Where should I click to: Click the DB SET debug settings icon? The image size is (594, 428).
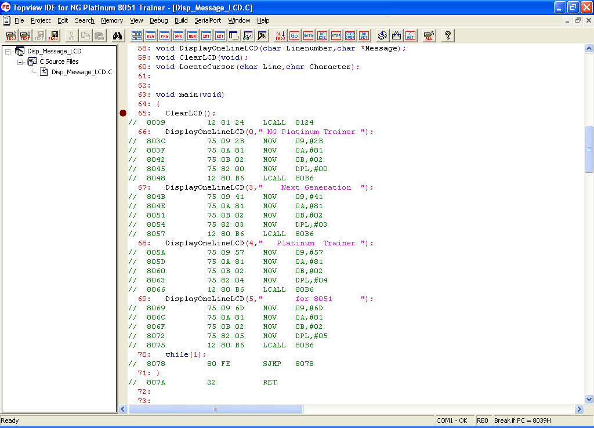(x=364, y=35)
